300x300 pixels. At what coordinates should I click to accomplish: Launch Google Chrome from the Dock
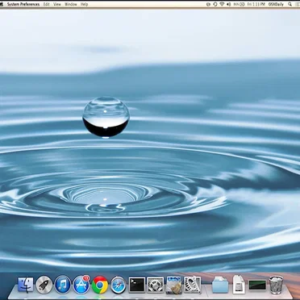coord(100,285)
